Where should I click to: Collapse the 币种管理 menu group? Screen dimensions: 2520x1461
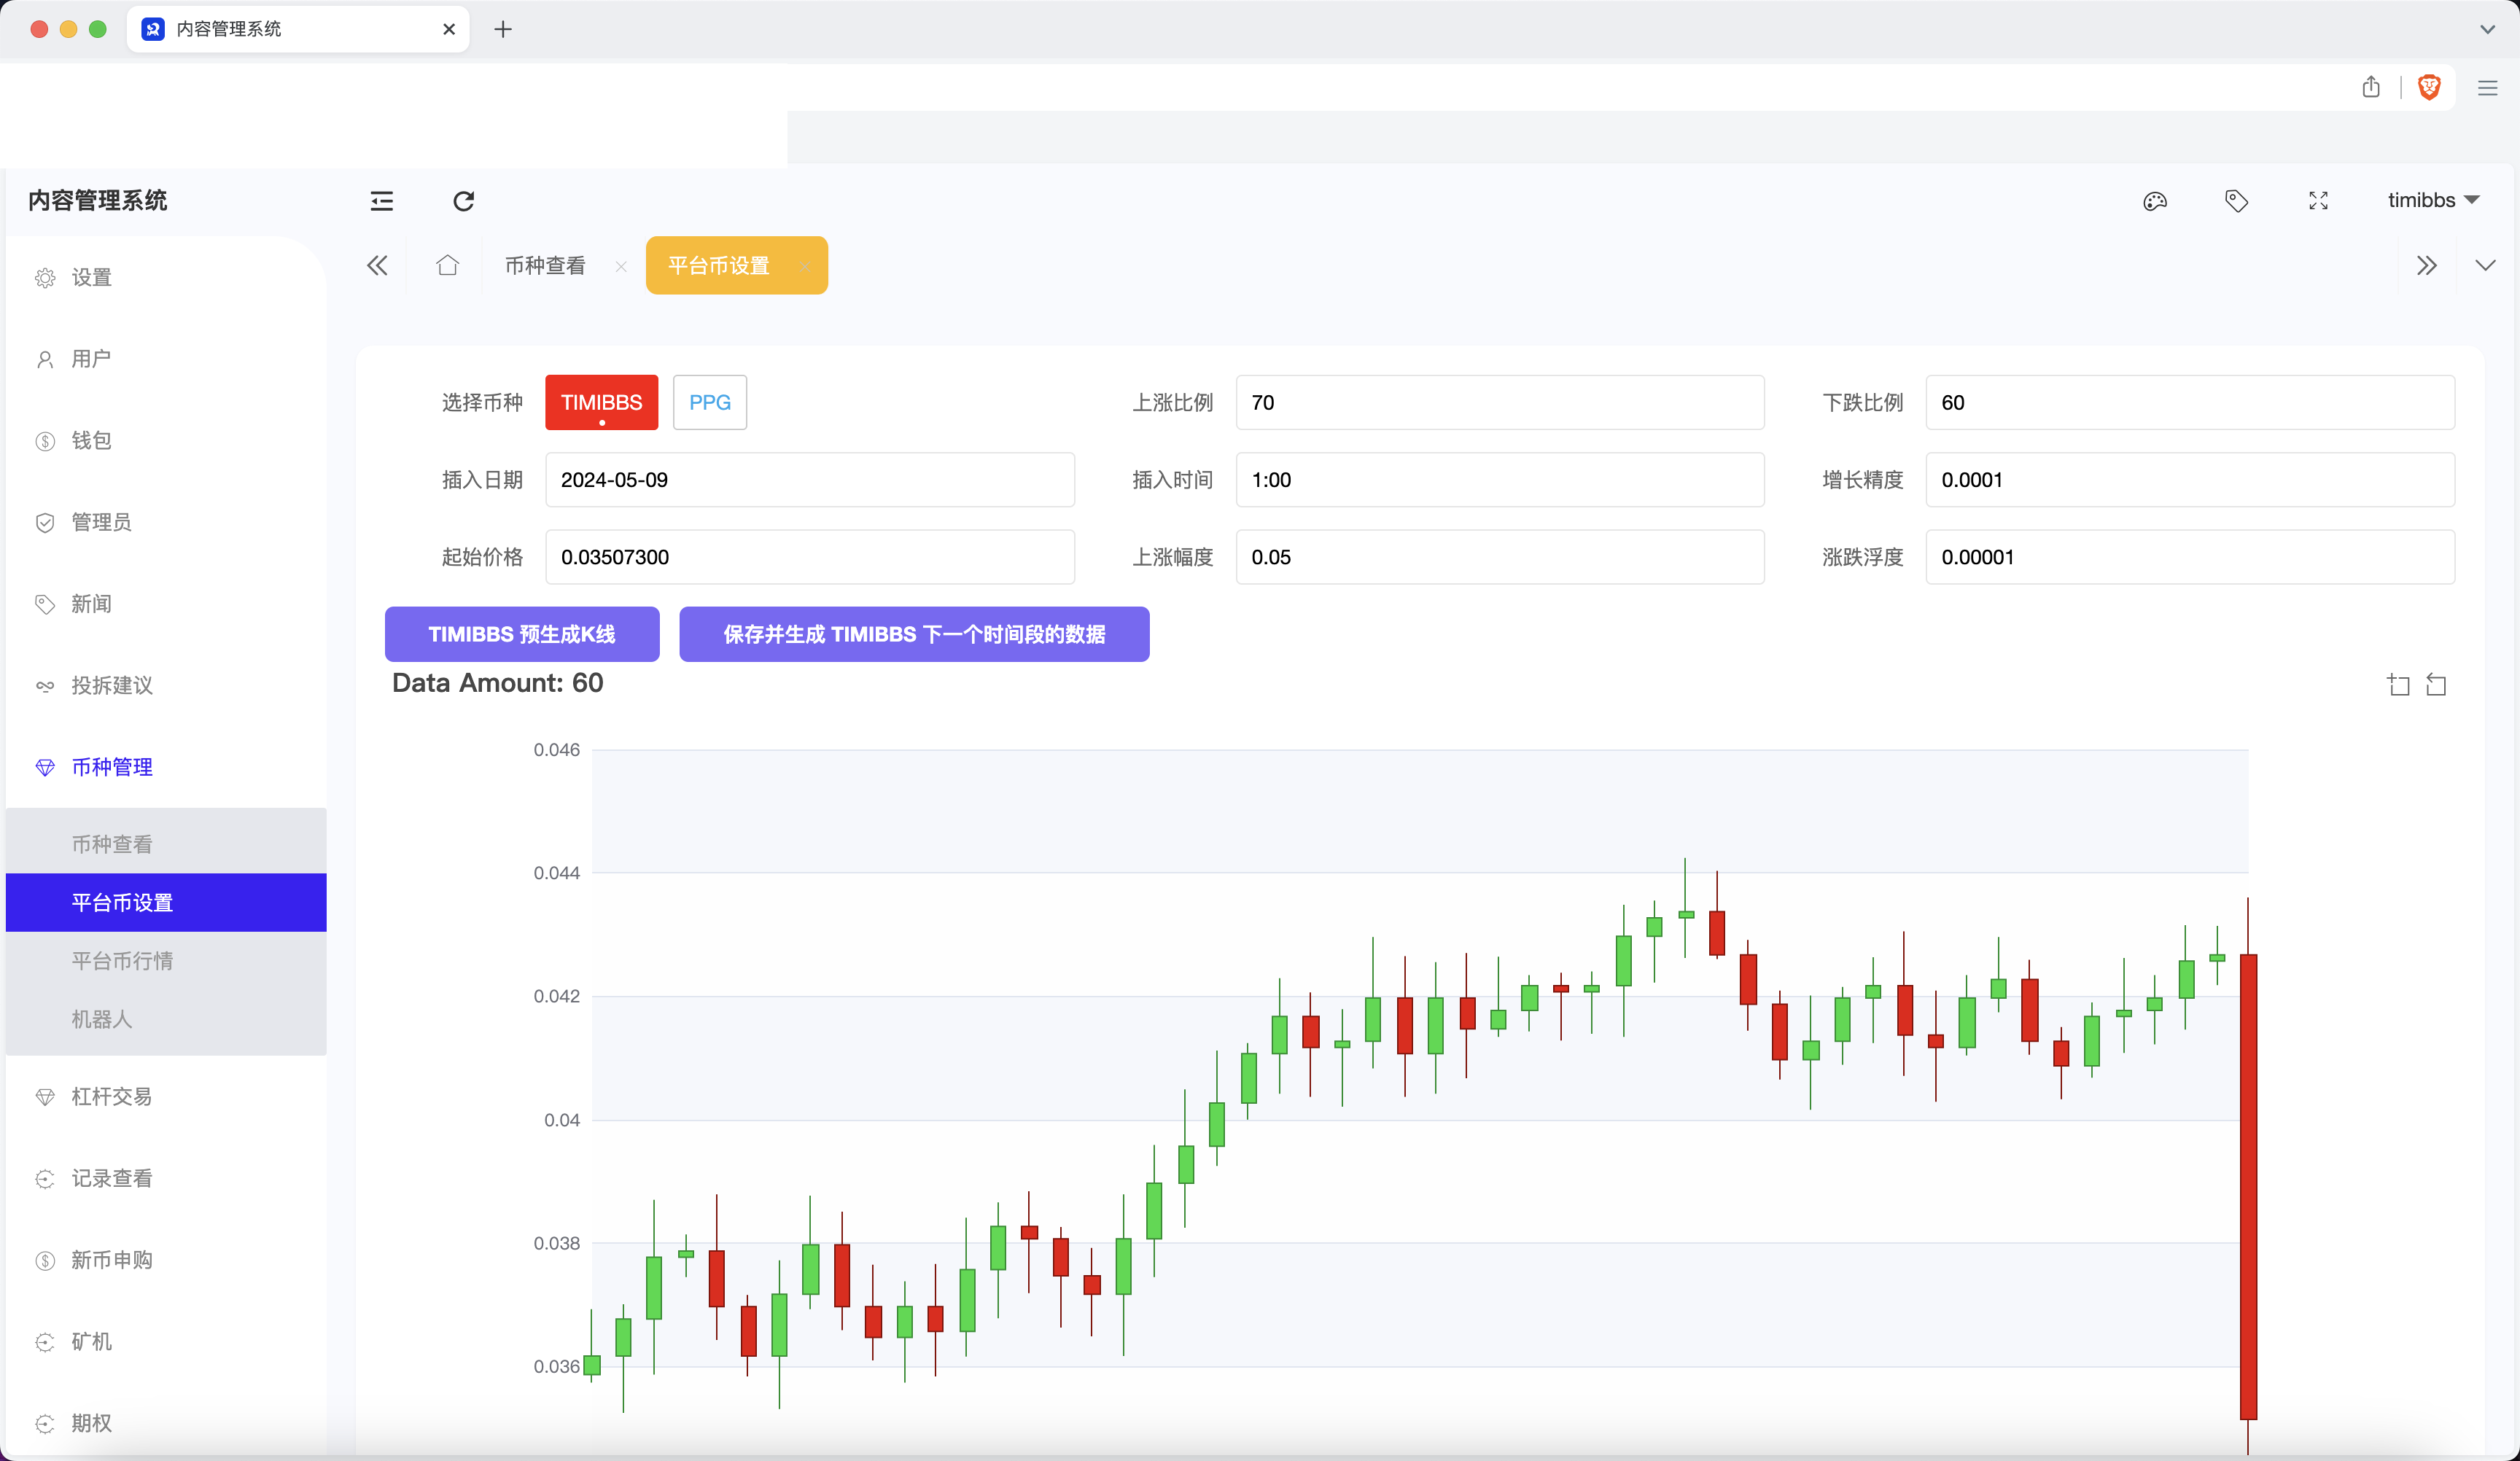tap(166, 767)
